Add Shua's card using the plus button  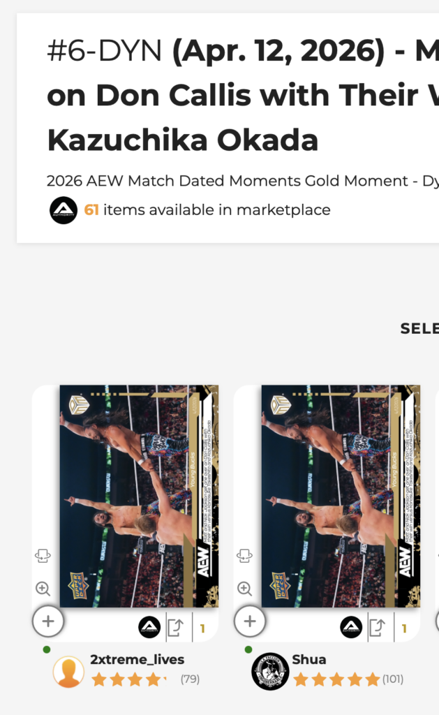click(249, 621)
